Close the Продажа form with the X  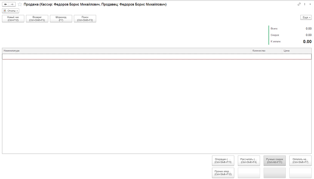click(x=310, y=4)
